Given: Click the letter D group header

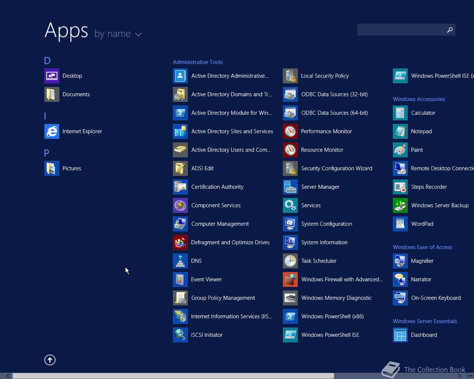Looking at the screenshot, I should click(x=47, y=61).
